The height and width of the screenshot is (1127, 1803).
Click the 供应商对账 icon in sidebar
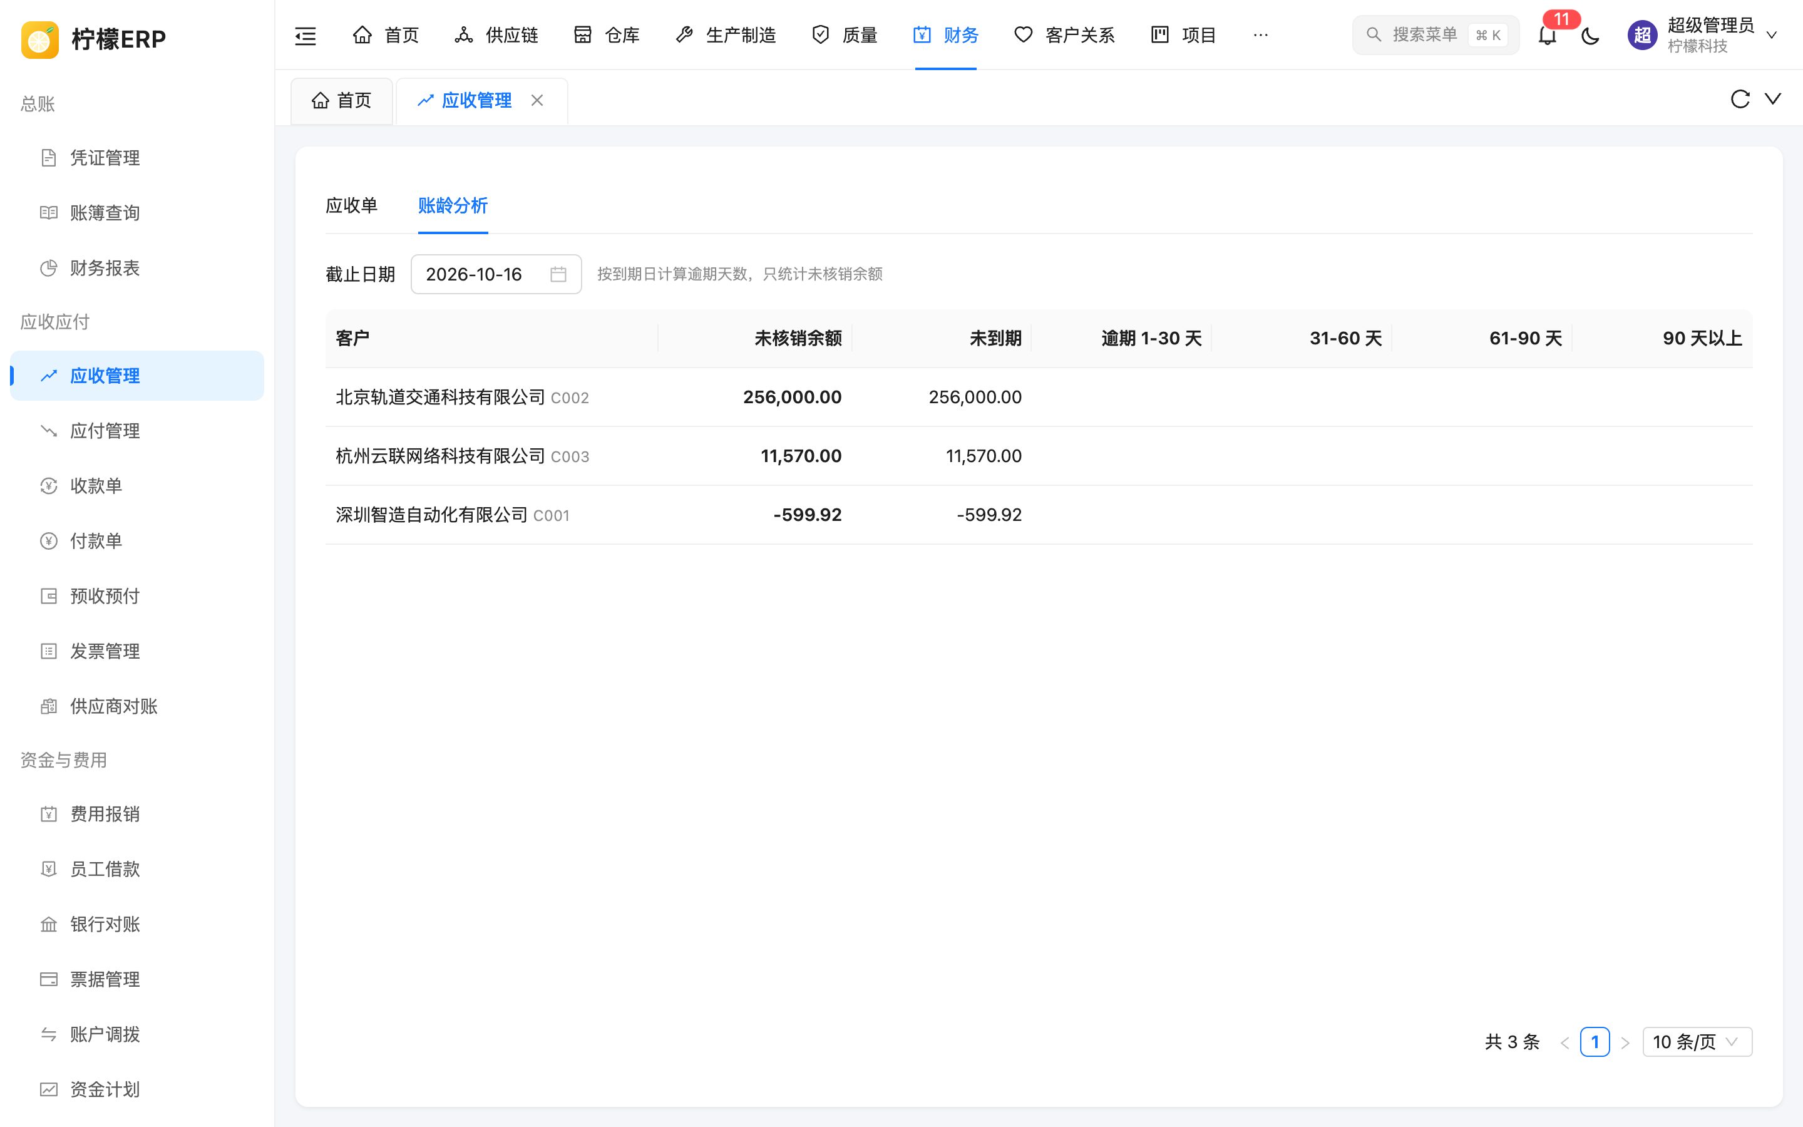pos(48,707)
